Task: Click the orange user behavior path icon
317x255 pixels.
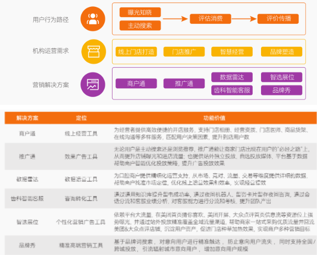Action: tap(92, 19)
